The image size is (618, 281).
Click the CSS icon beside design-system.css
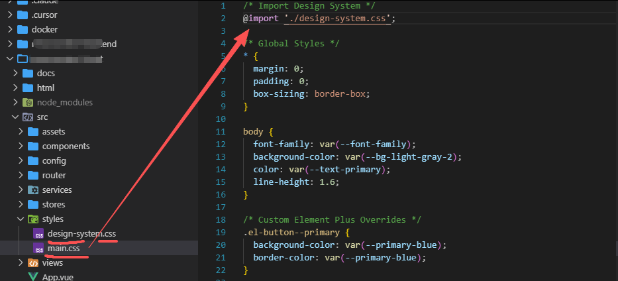coord(38,234)
